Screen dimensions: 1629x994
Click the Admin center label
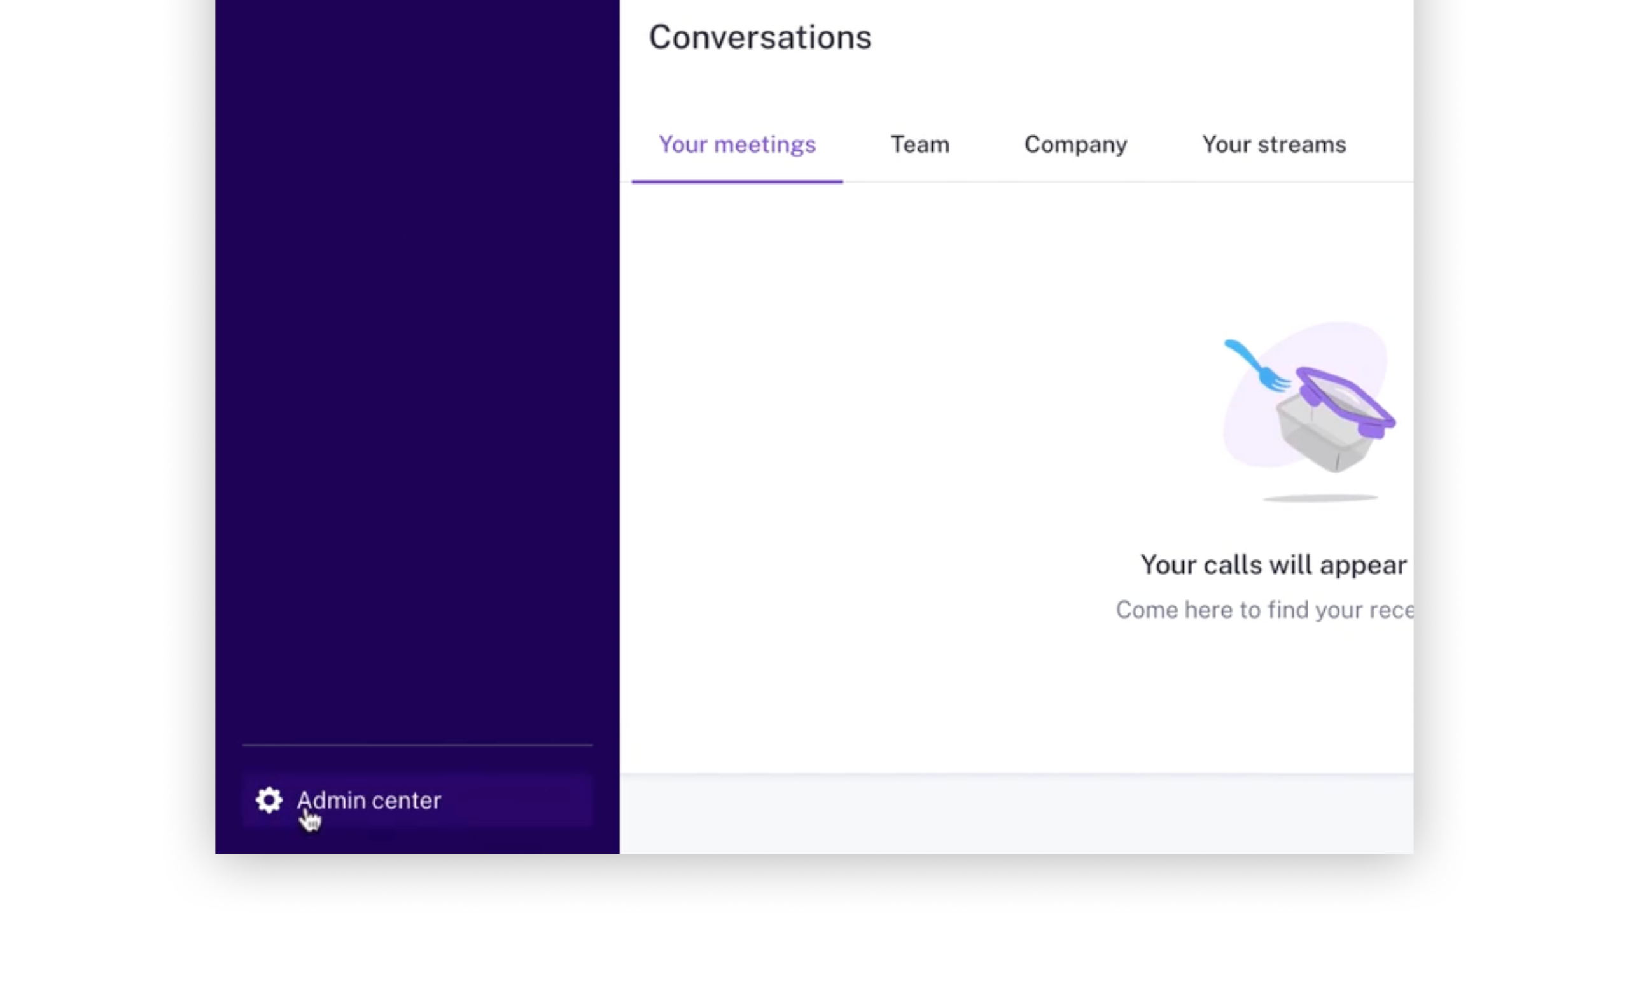[x=369, y=800]
